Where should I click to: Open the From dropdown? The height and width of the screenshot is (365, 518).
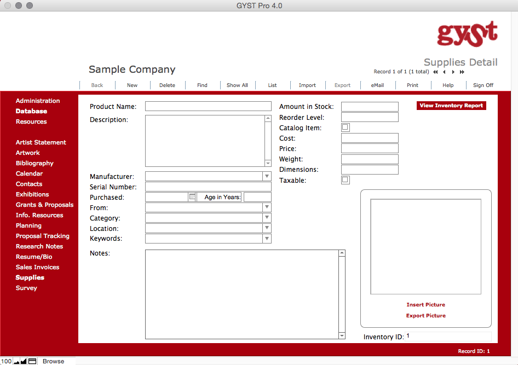tap(267, 207)
